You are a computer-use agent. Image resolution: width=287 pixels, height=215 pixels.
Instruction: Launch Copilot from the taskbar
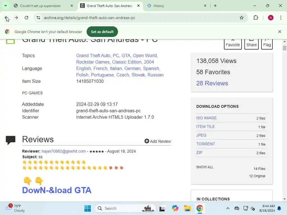point(175,208)
